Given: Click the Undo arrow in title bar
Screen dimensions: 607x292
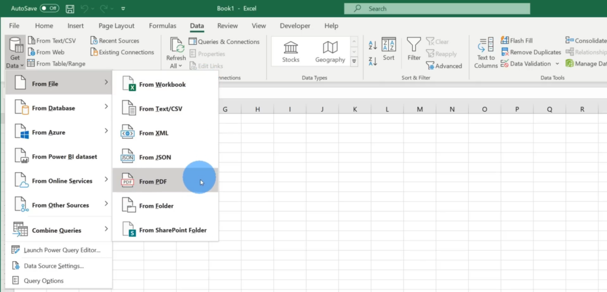Looking at the screenshot, I should point(84,8).
